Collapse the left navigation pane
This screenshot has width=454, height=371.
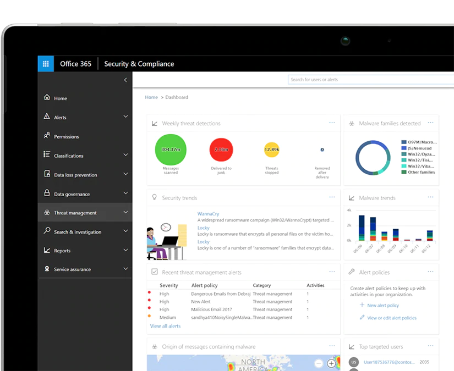point(125,80)
